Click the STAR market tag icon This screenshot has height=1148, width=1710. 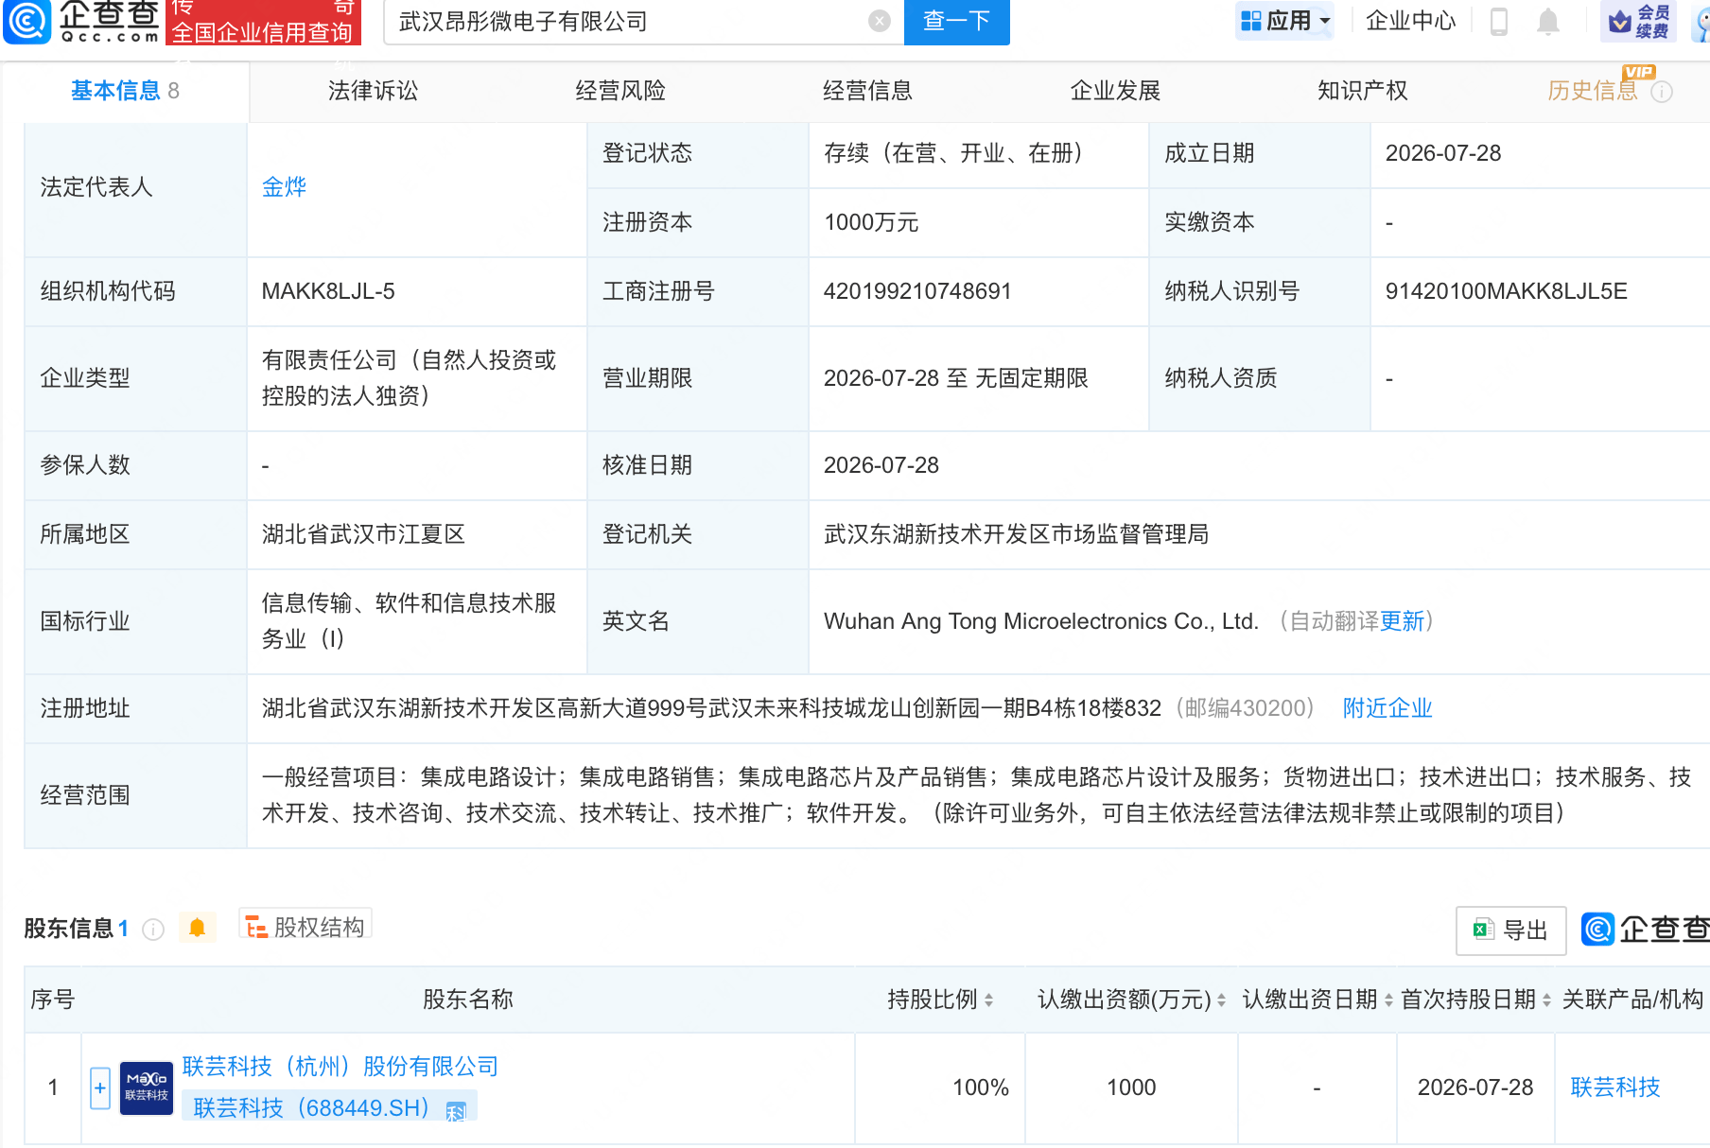456,1111
